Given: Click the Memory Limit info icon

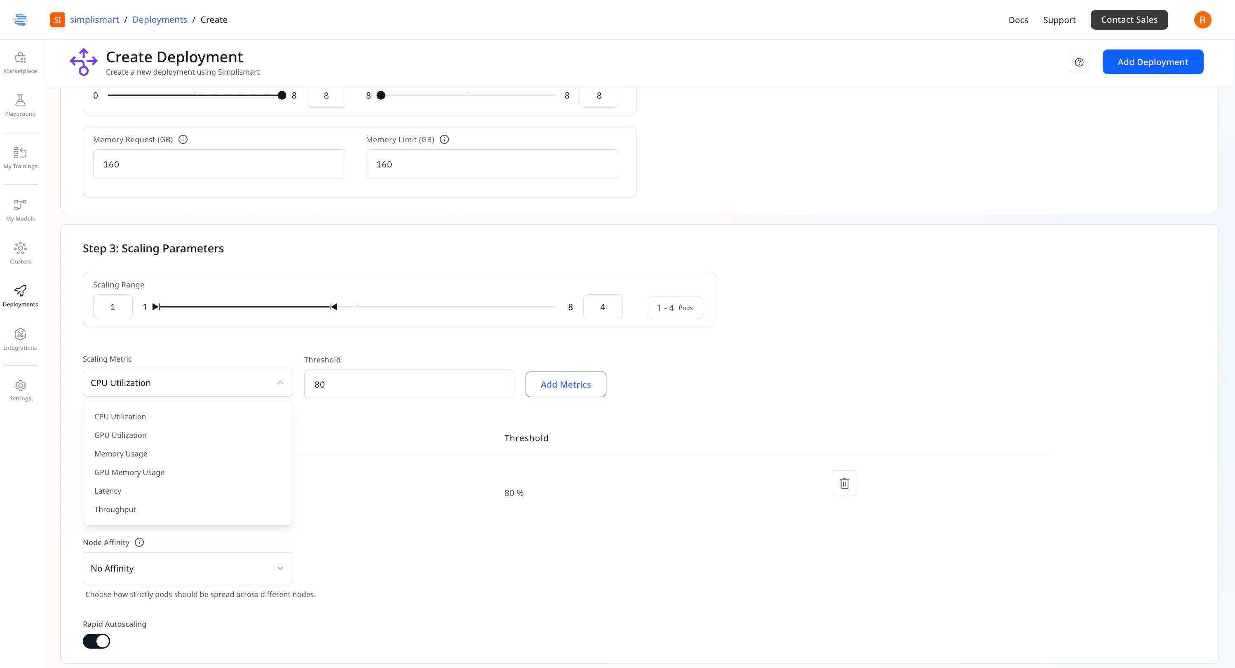Looking at the screenshot, I should 444,139.
